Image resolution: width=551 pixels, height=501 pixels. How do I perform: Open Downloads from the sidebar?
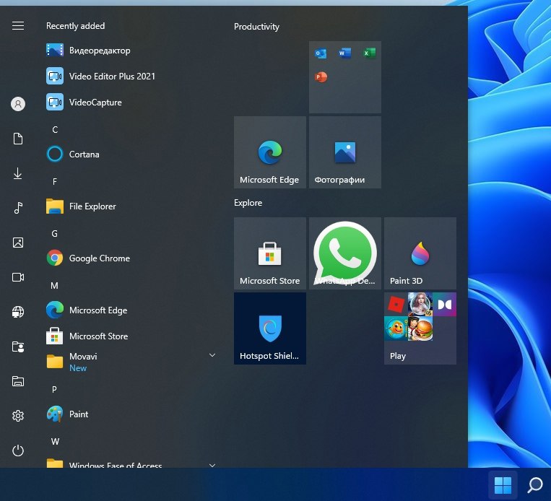tap(18, 173)
